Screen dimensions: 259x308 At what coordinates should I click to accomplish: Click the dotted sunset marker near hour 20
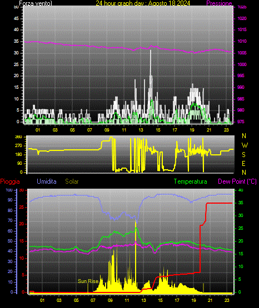pyautogui.click(x=203, y=288)
